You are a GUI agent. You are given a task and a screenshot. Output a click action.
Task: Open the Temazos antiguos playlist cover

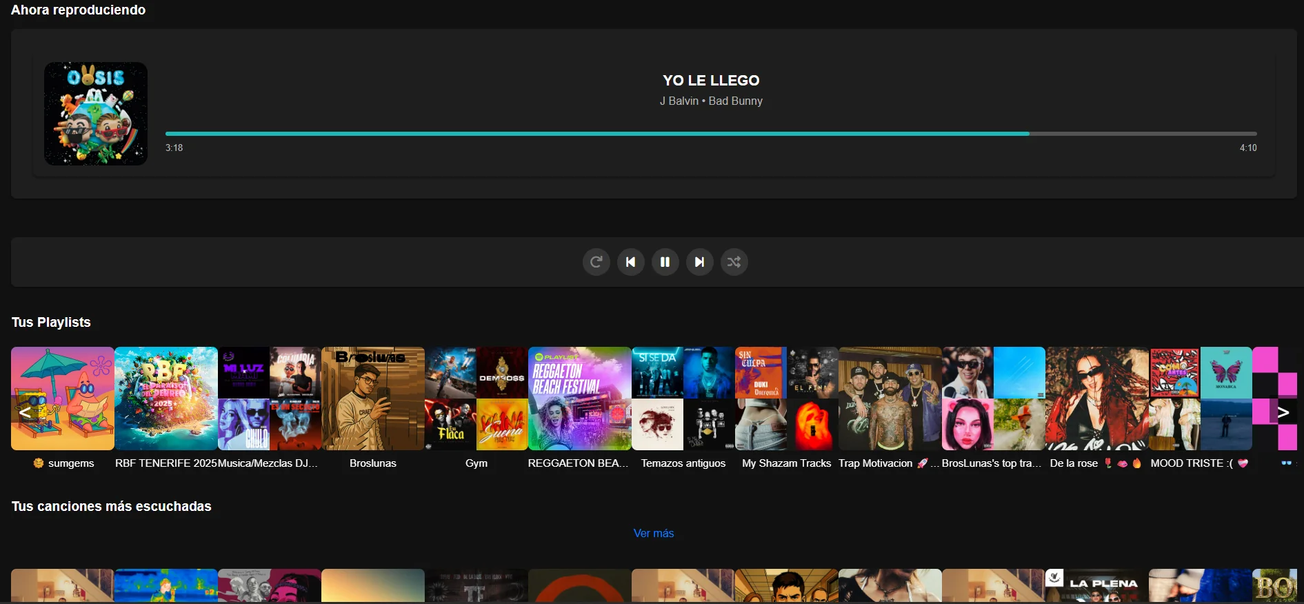tap(683, 399)
